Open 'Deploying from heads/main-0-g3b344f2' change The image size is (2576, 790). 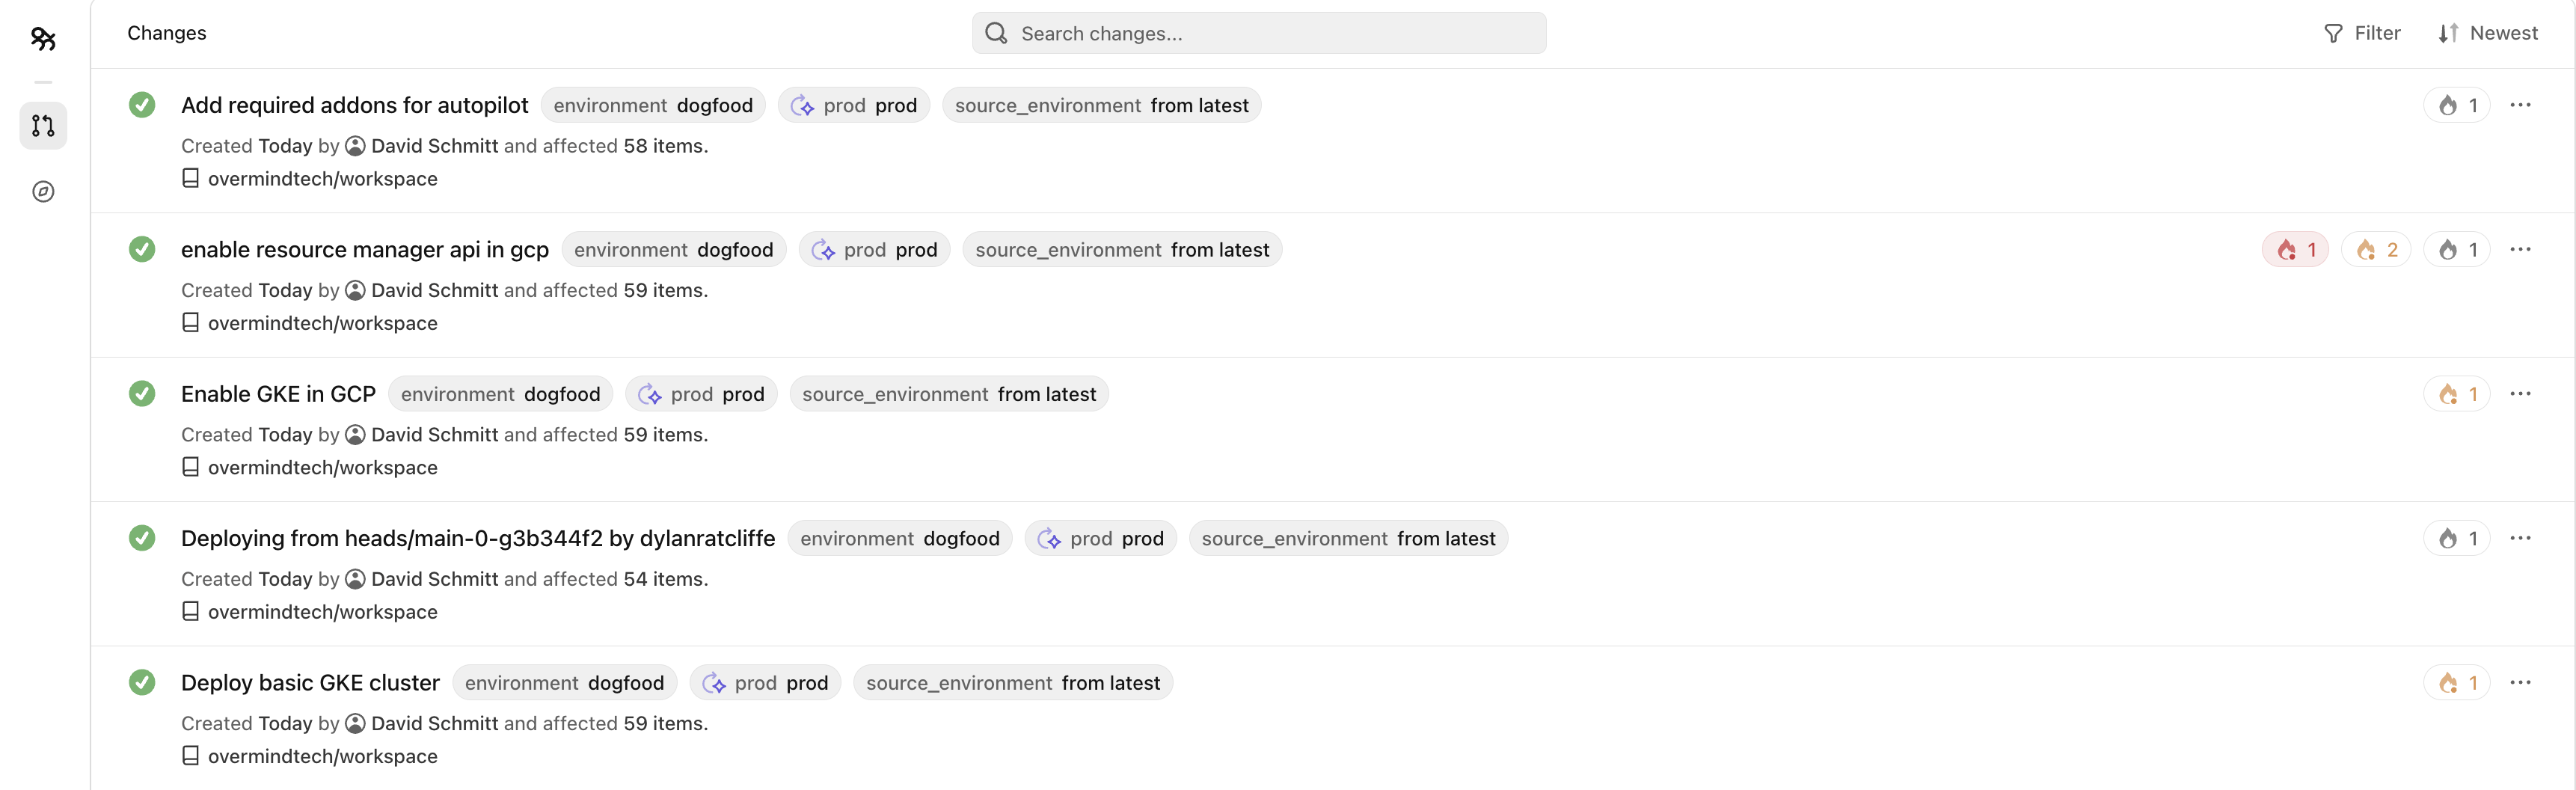[478, 538]
